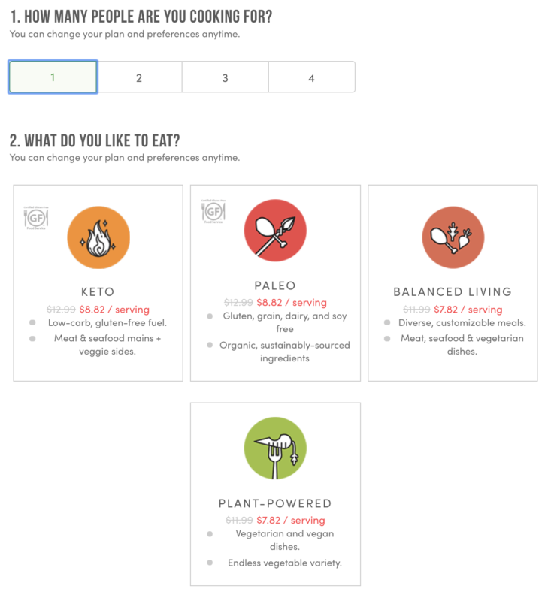Click the Keto flame icon
Viewport: 551px width, 607px height.
[98, 237]
